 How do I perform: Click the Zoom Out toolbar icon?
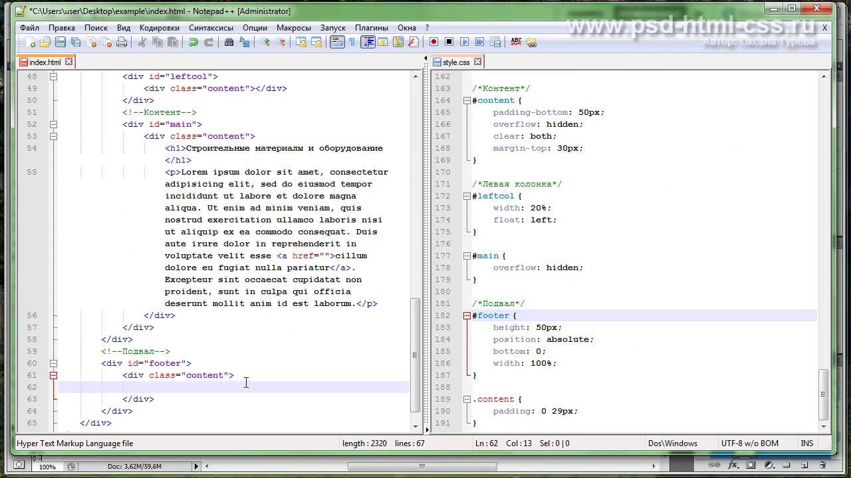(281, 42)
